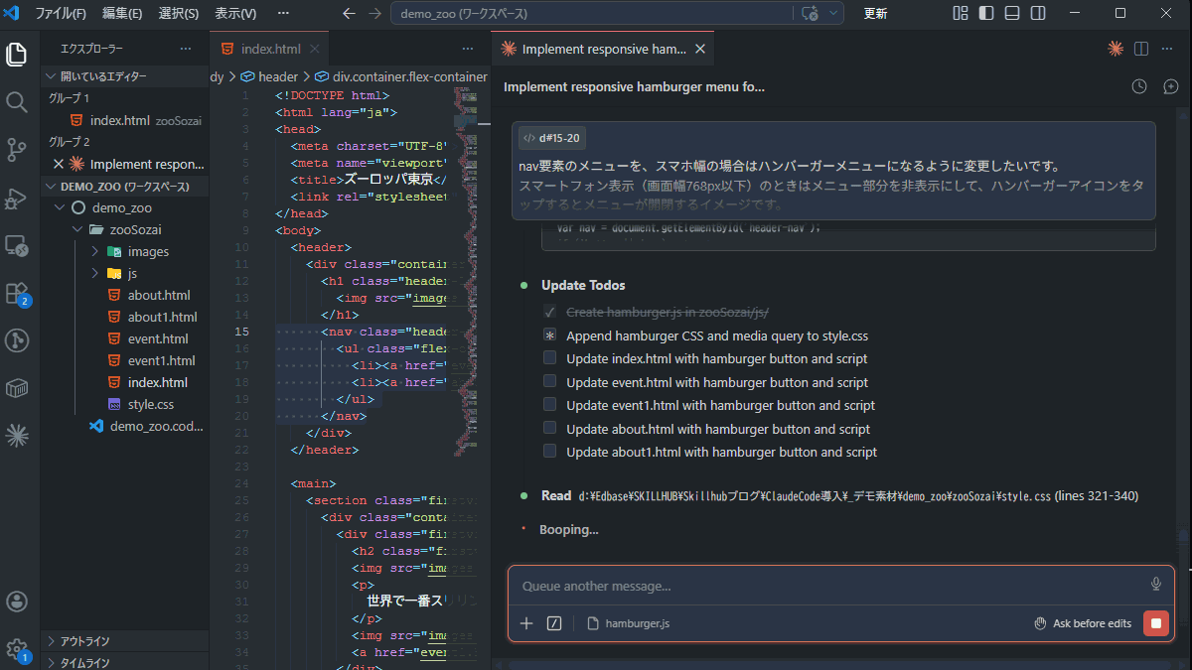
Task: Open the Run and Debug view
Action: click(x=17, y=198)
